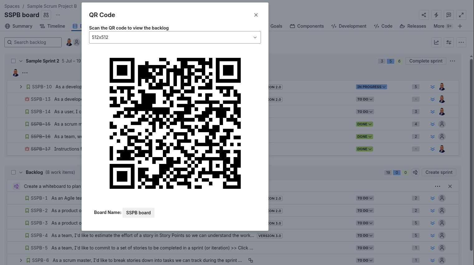Click the assignee avatar on SSPB-13 row
The height and width of the screenshot is (265, 474).
click(442, 99)
